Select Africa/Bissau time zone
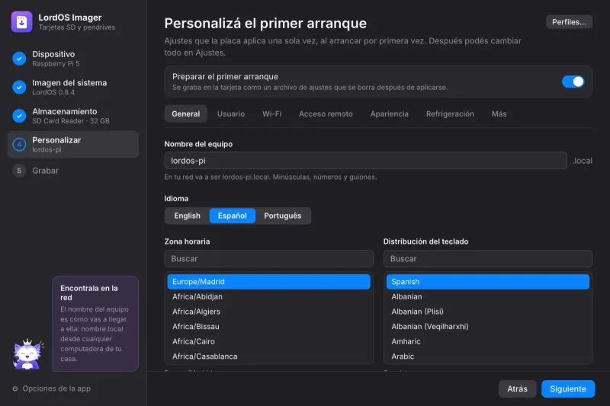The image size is (610, 406). (269, 326)
